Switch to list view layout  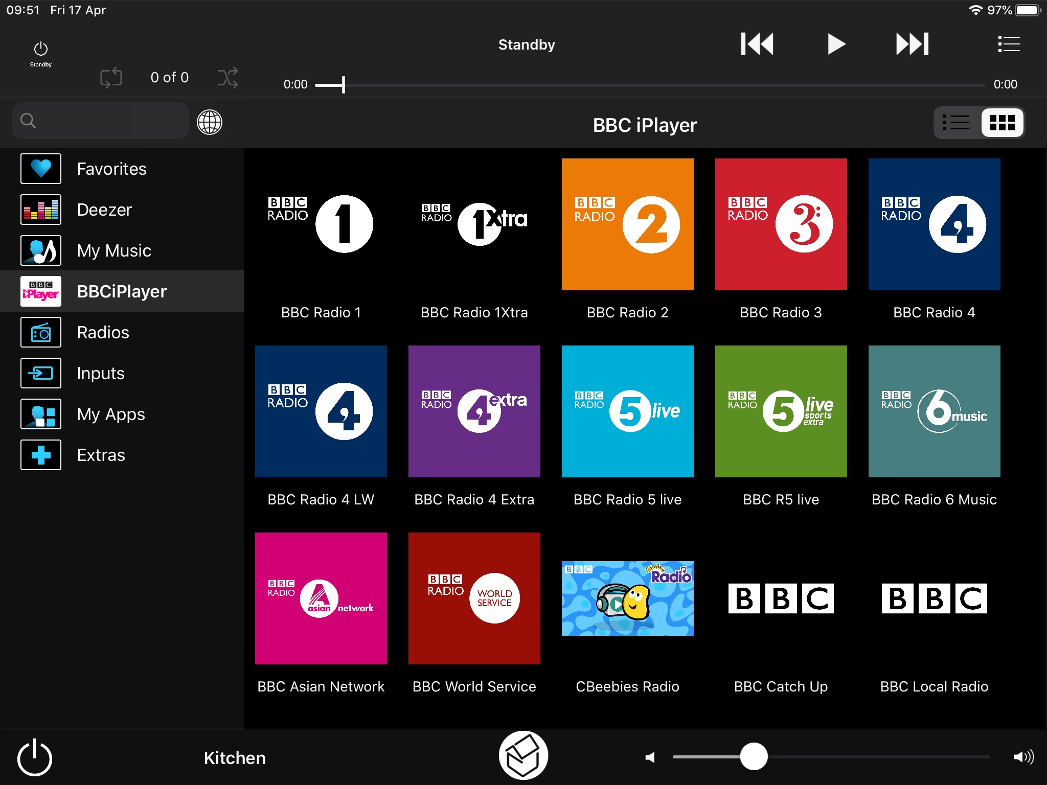tap(956, 123)
